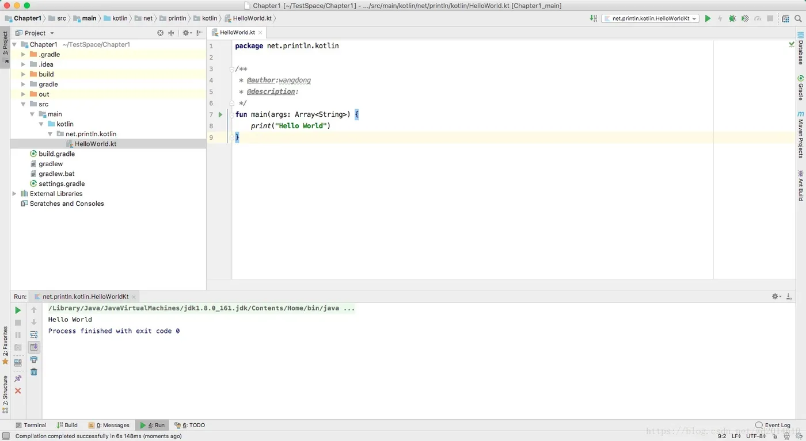Collapse the main folder arrow
The height and width of the screenshot is (441, 806).
click(32, 114)
